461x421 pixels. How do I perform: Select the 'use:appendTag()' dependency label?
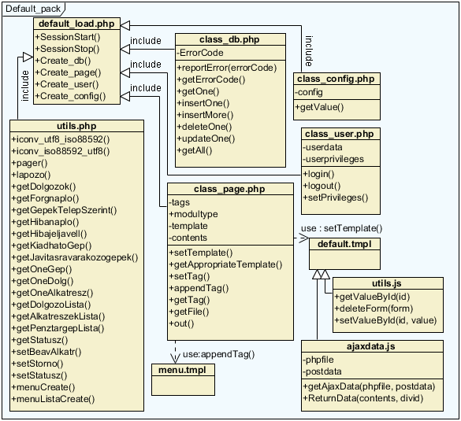tap(219, 354)
